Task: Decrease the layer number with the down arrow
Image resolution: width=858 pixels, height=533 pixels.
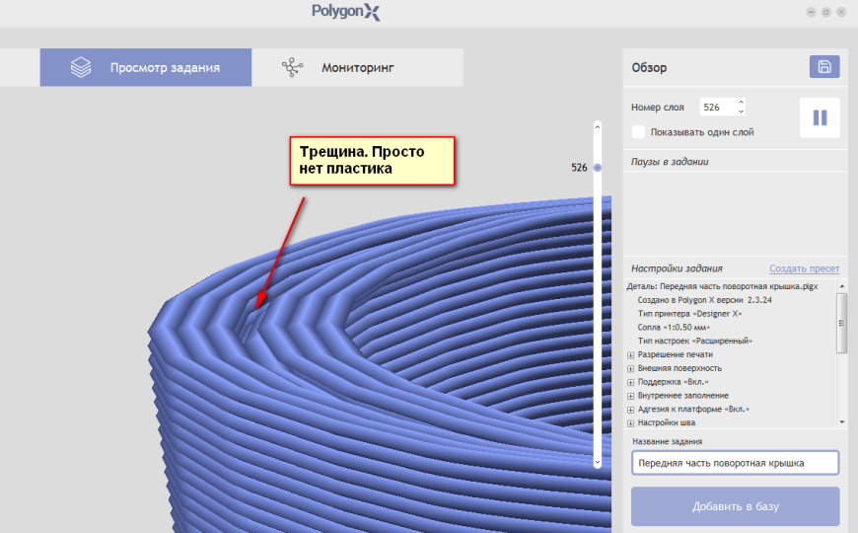Action: tap(741, 112)
